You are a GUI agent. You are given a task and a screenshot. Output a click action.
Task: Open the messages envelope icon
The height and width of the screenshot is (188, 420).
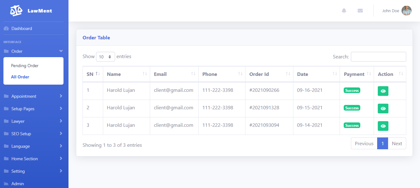point(360,11)
